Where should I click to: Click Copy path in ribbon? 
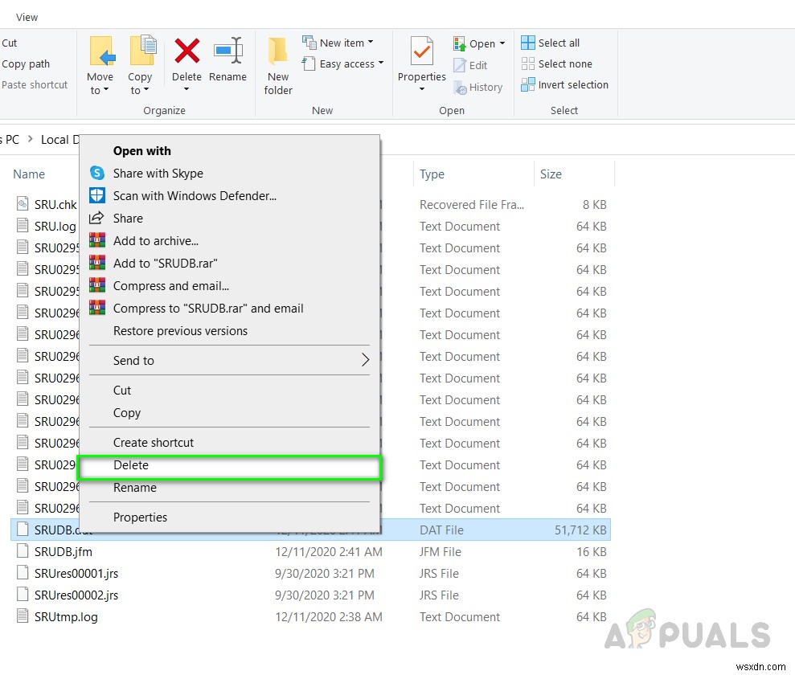coord(26,63)
